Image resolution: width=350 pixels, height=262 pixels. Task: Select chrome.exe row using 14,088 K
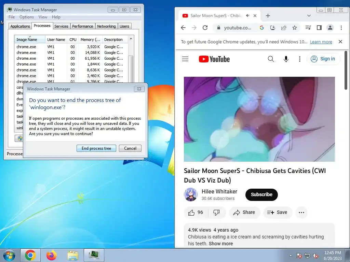click(71, 53)
